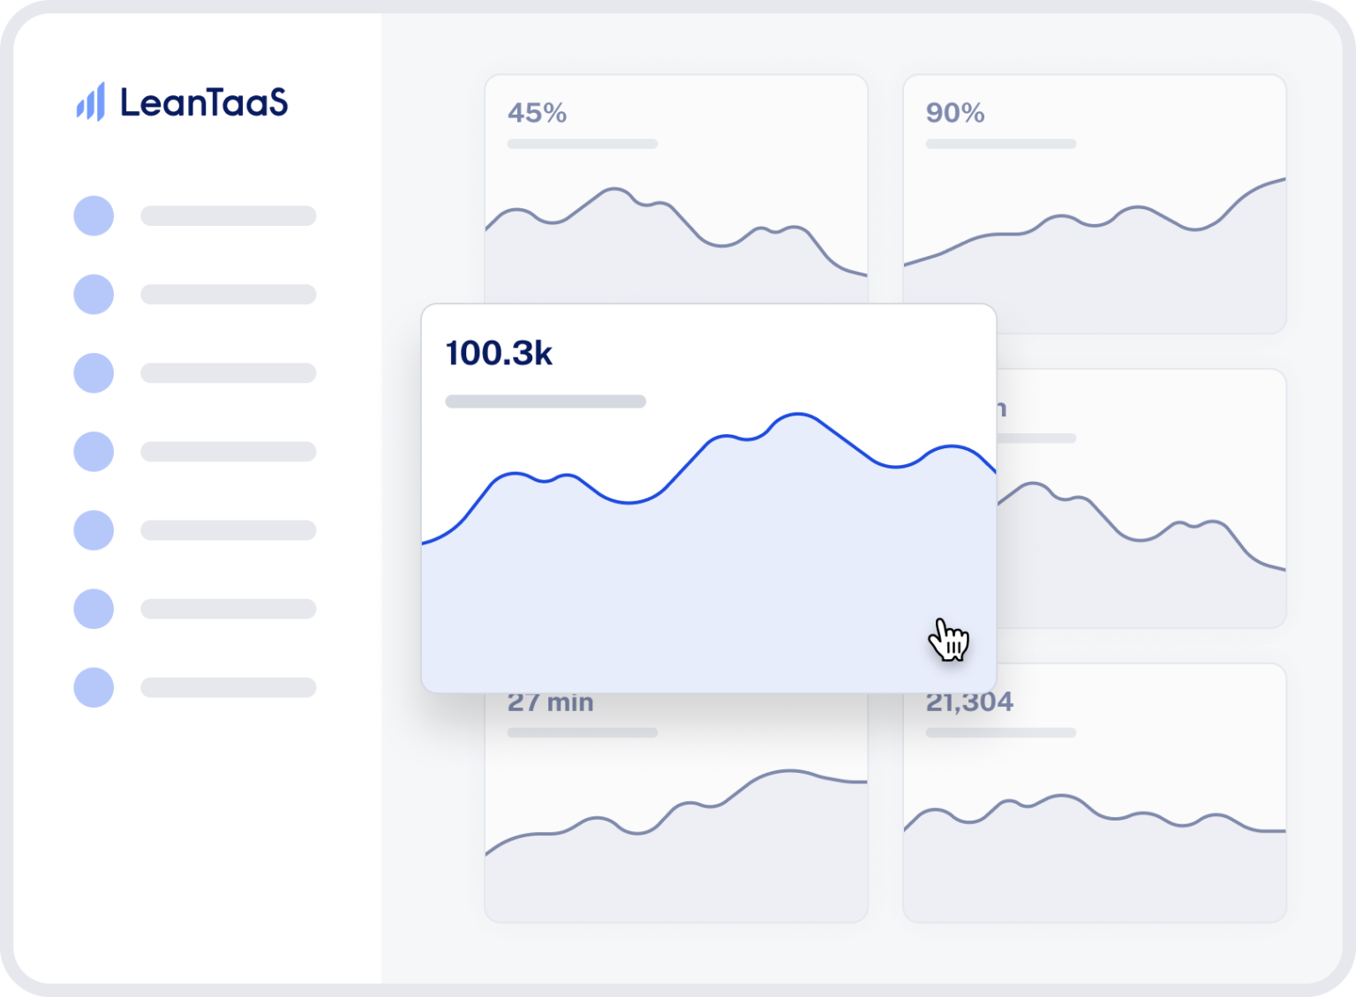Select the sixth sidebar circle icon
The height and width of the screenshot is (997, 1356).
point(94,609)
